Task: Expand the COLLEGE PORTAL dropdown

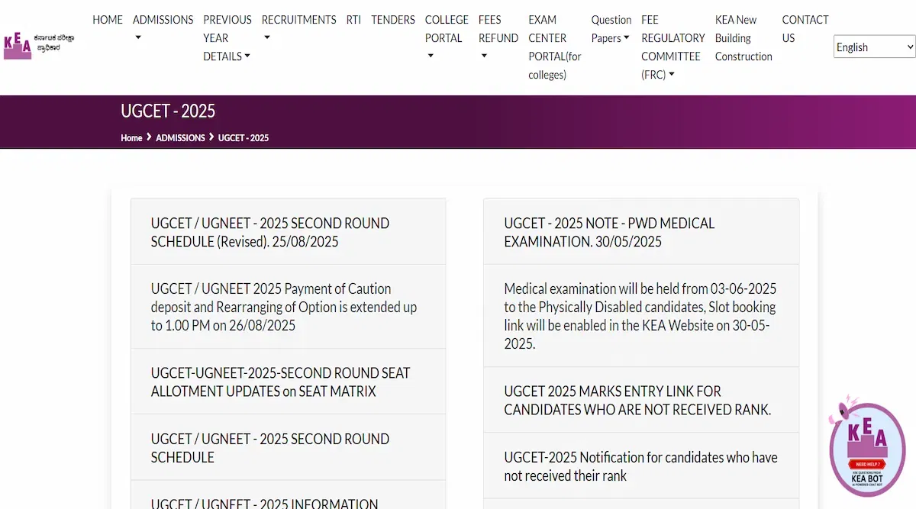Action: pos(447,37)
